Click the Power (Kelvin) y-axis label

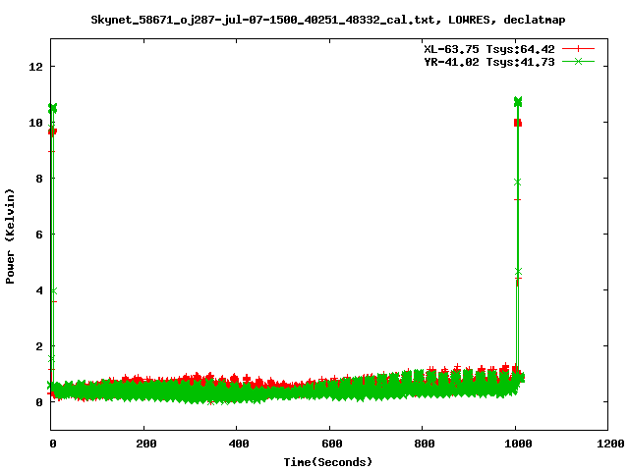[10, 236]
